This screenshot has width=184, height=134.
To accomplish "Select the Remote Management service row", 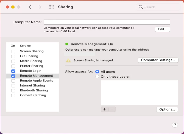I will coord(32,76).
